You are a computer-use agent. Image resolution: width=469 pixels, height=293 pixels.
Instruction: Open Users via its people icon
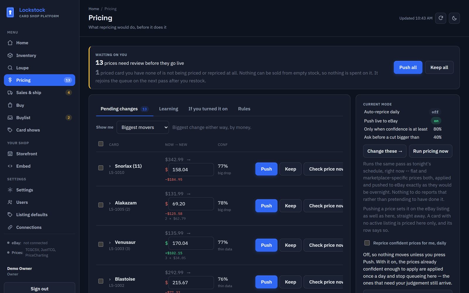pyautogui.click(x=10, y=202)
